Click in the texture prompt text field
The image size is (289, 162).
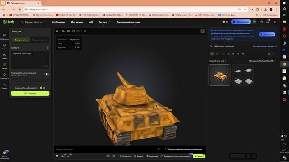[x=30, y=60]
